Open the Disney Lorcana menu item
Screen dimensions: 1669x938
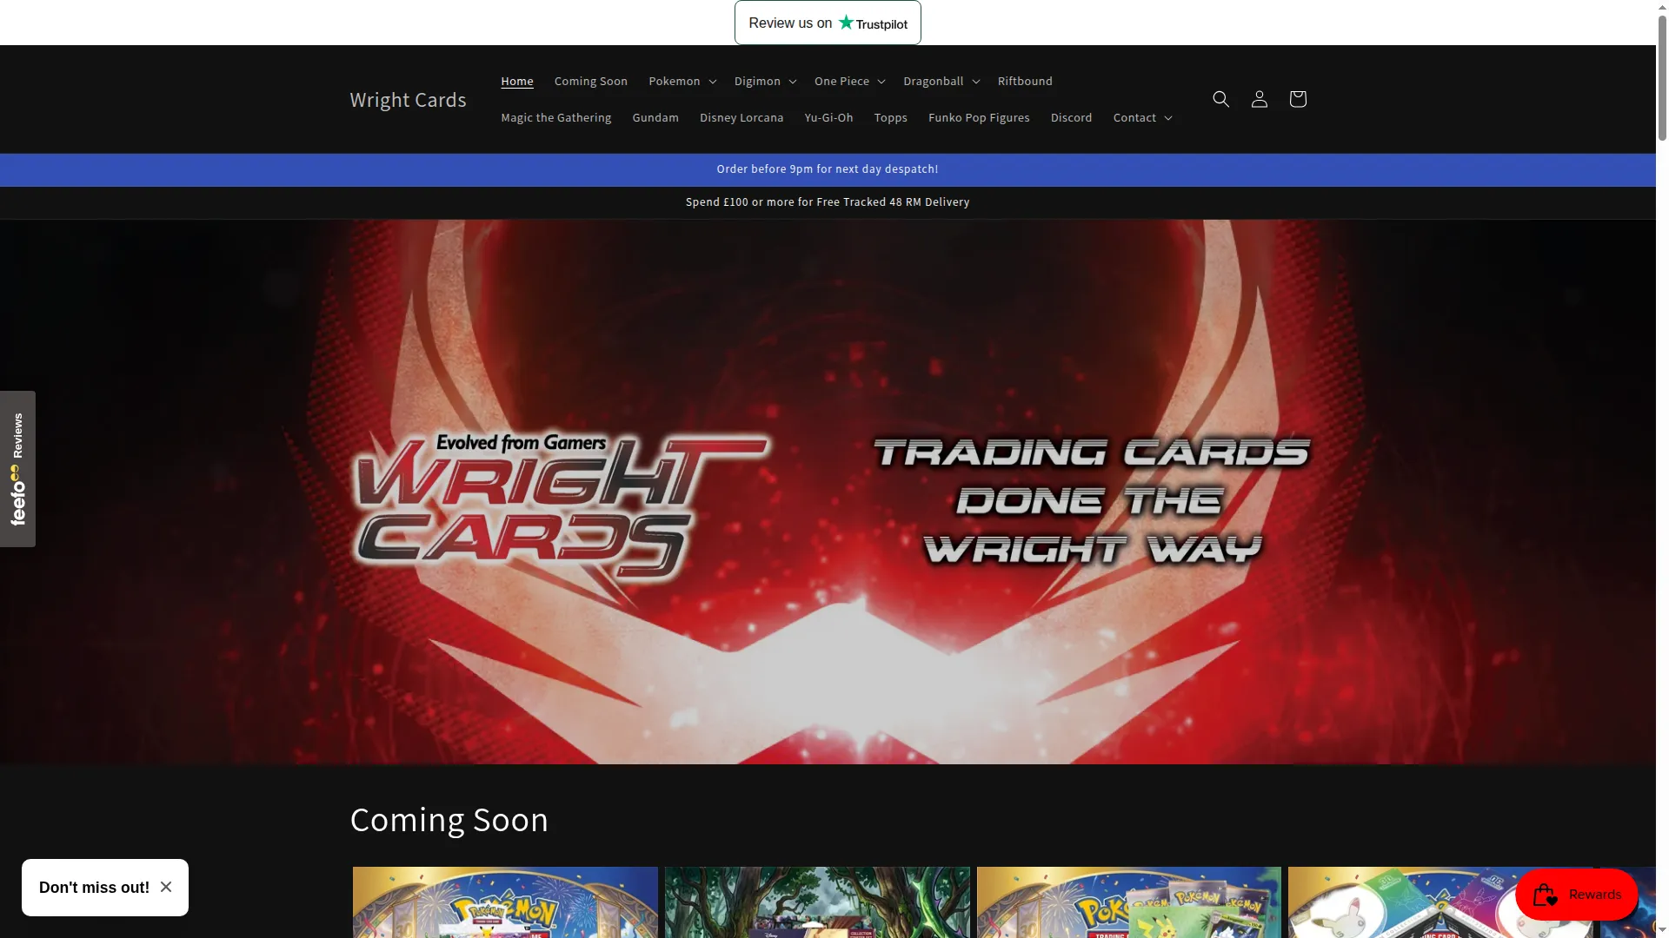[x=741, y=117]
